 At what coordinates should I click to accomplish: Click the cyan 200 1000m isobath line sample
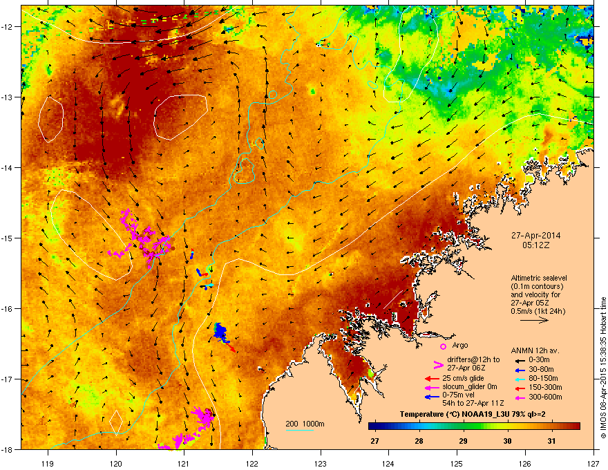point(299,430)
